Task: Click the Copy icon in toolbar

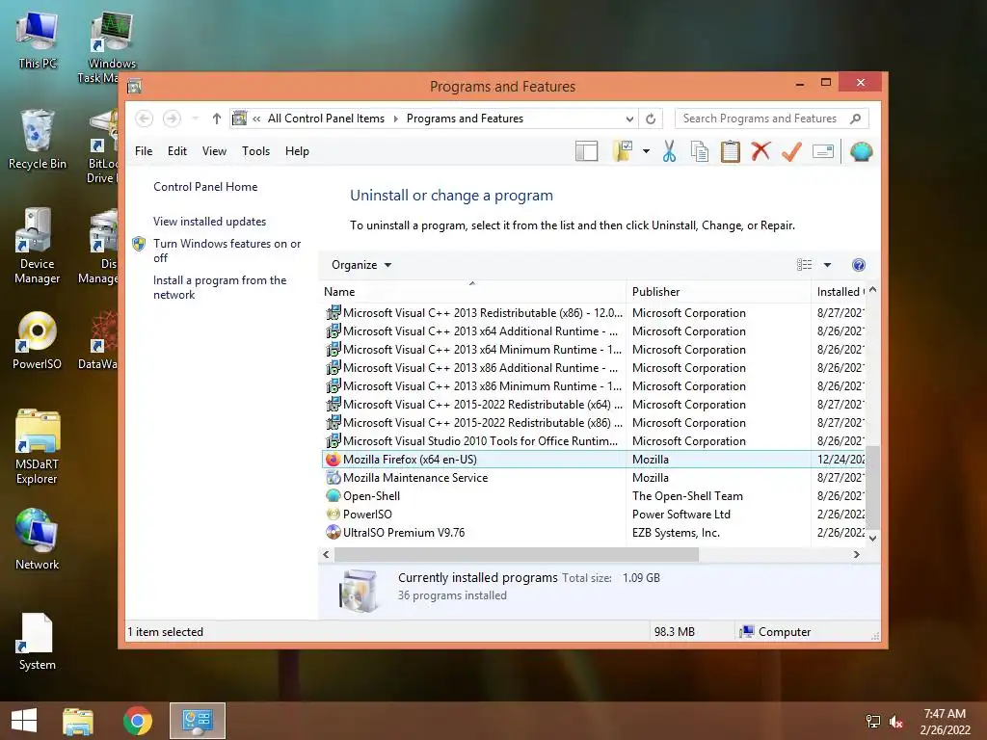Action: pos(700,151)
